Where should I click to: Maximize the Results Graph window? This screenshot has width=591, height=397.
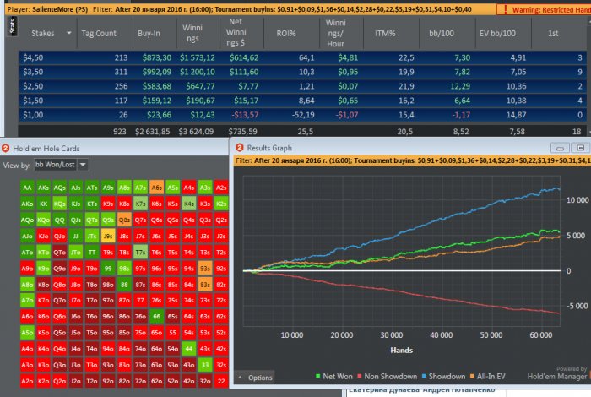click(578, 148)
